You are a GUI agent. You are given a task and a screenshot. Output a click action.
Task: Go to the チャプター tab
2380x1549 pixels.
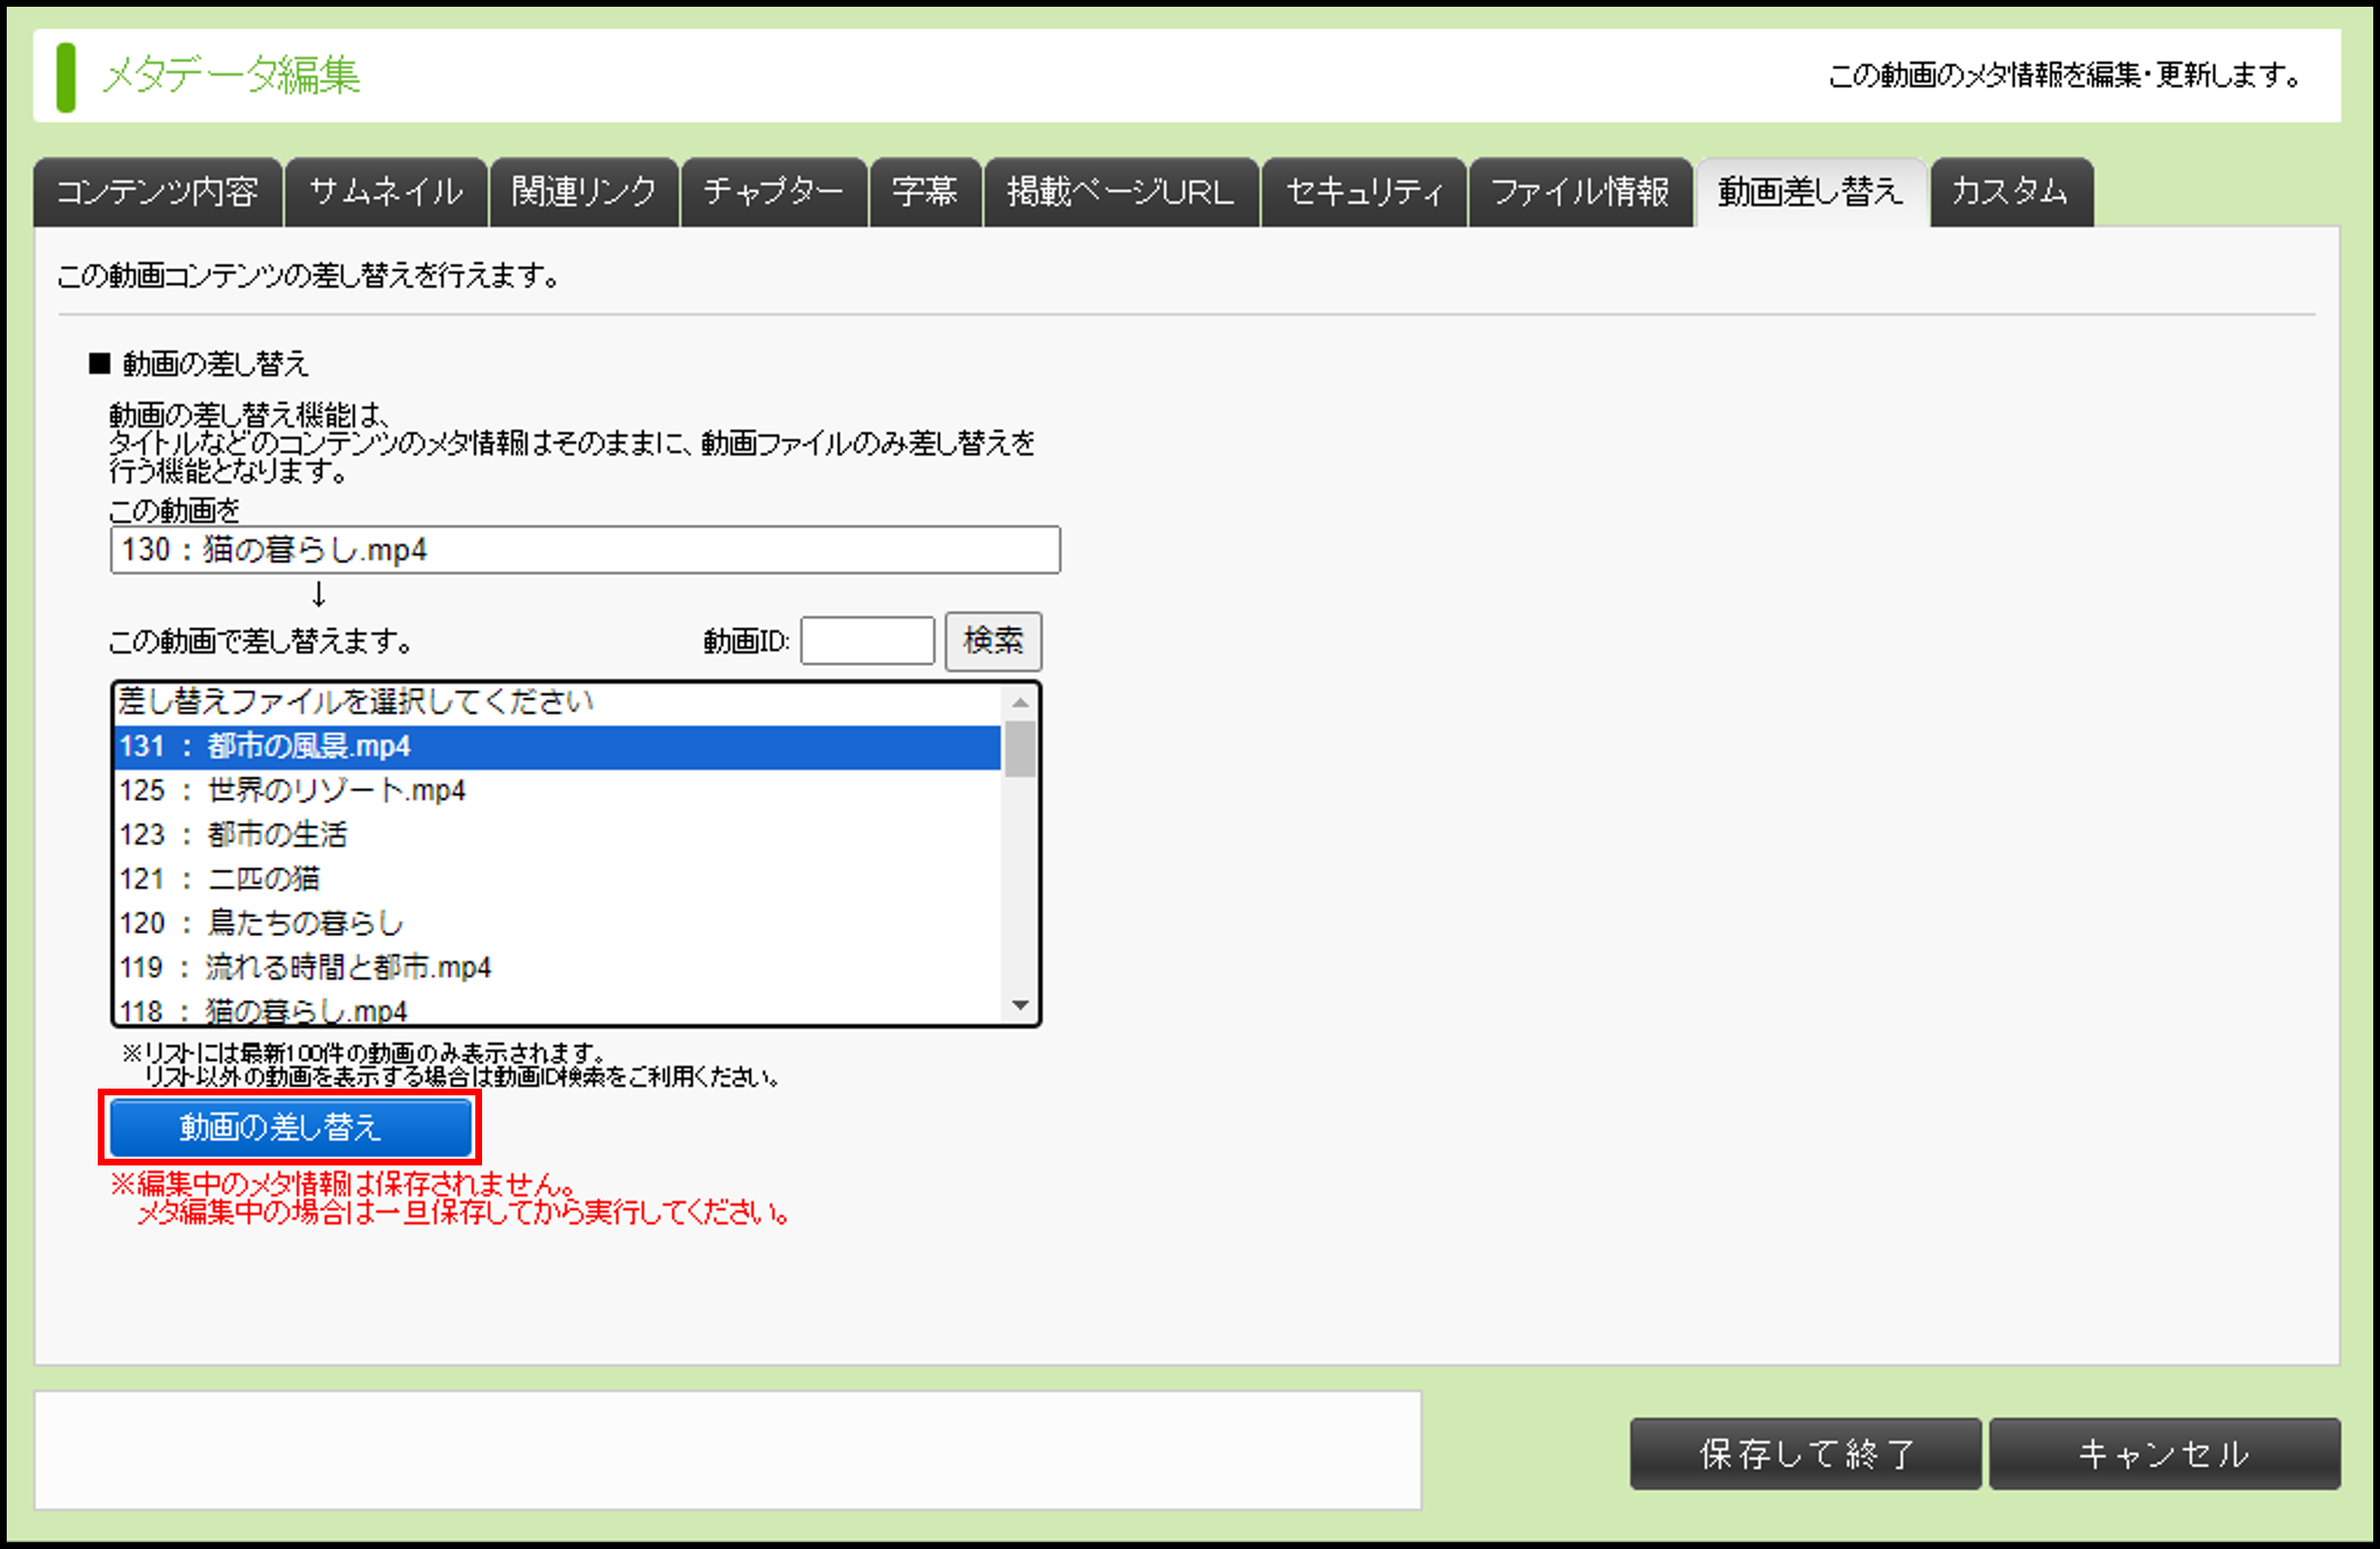774,192
